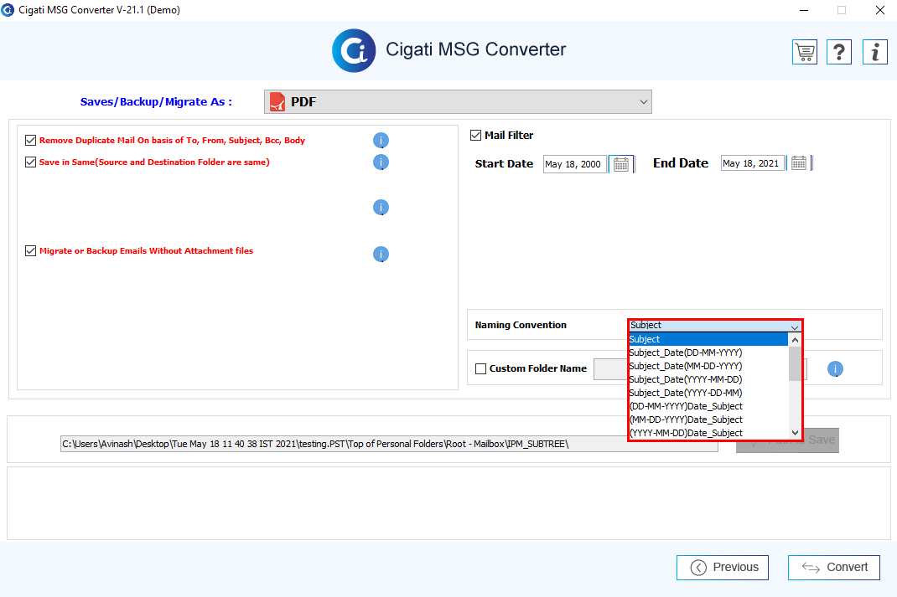Click the naming list scrollbar up arrow
Viewport: 897px width, 597px height.
(x=795, y=340)
